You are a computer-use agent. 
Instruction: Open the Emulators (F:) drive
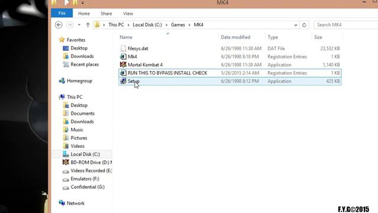(85, 179)
